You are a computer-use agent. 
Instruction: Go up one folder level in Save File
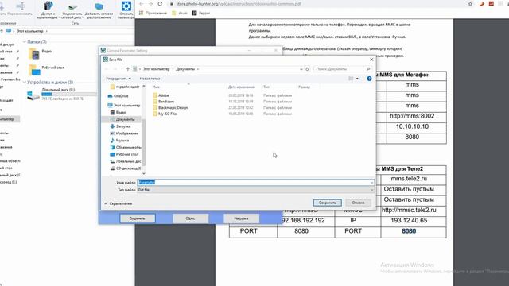point(127,69)
